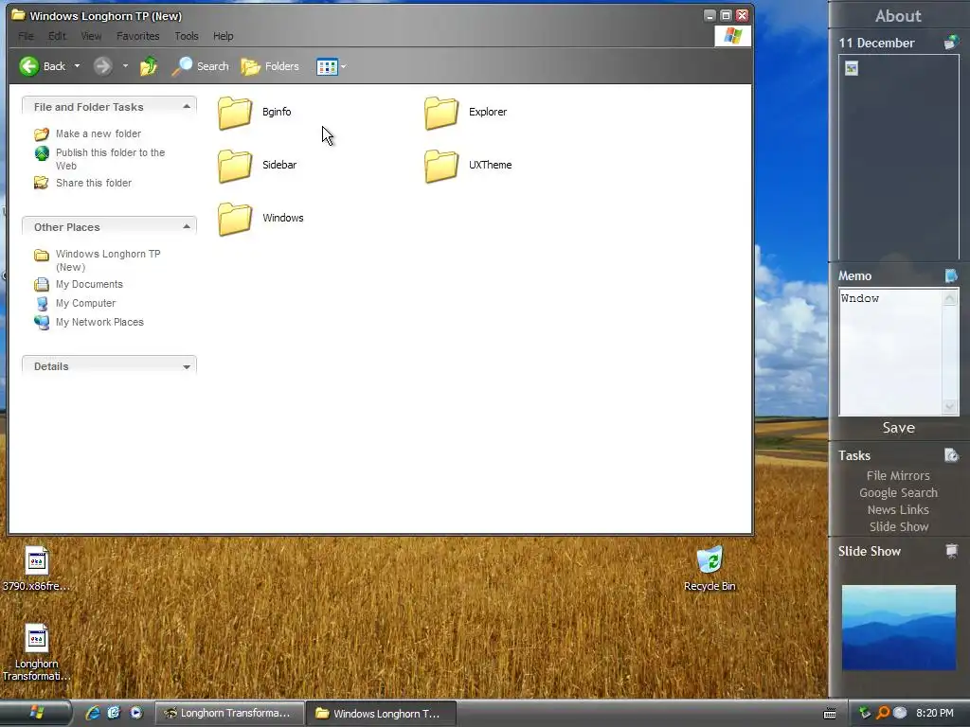Click Memo scrollbar up arrow
The width and height of the screenshot is (970, 727).
pyautogui.click(x=949, y=298)
